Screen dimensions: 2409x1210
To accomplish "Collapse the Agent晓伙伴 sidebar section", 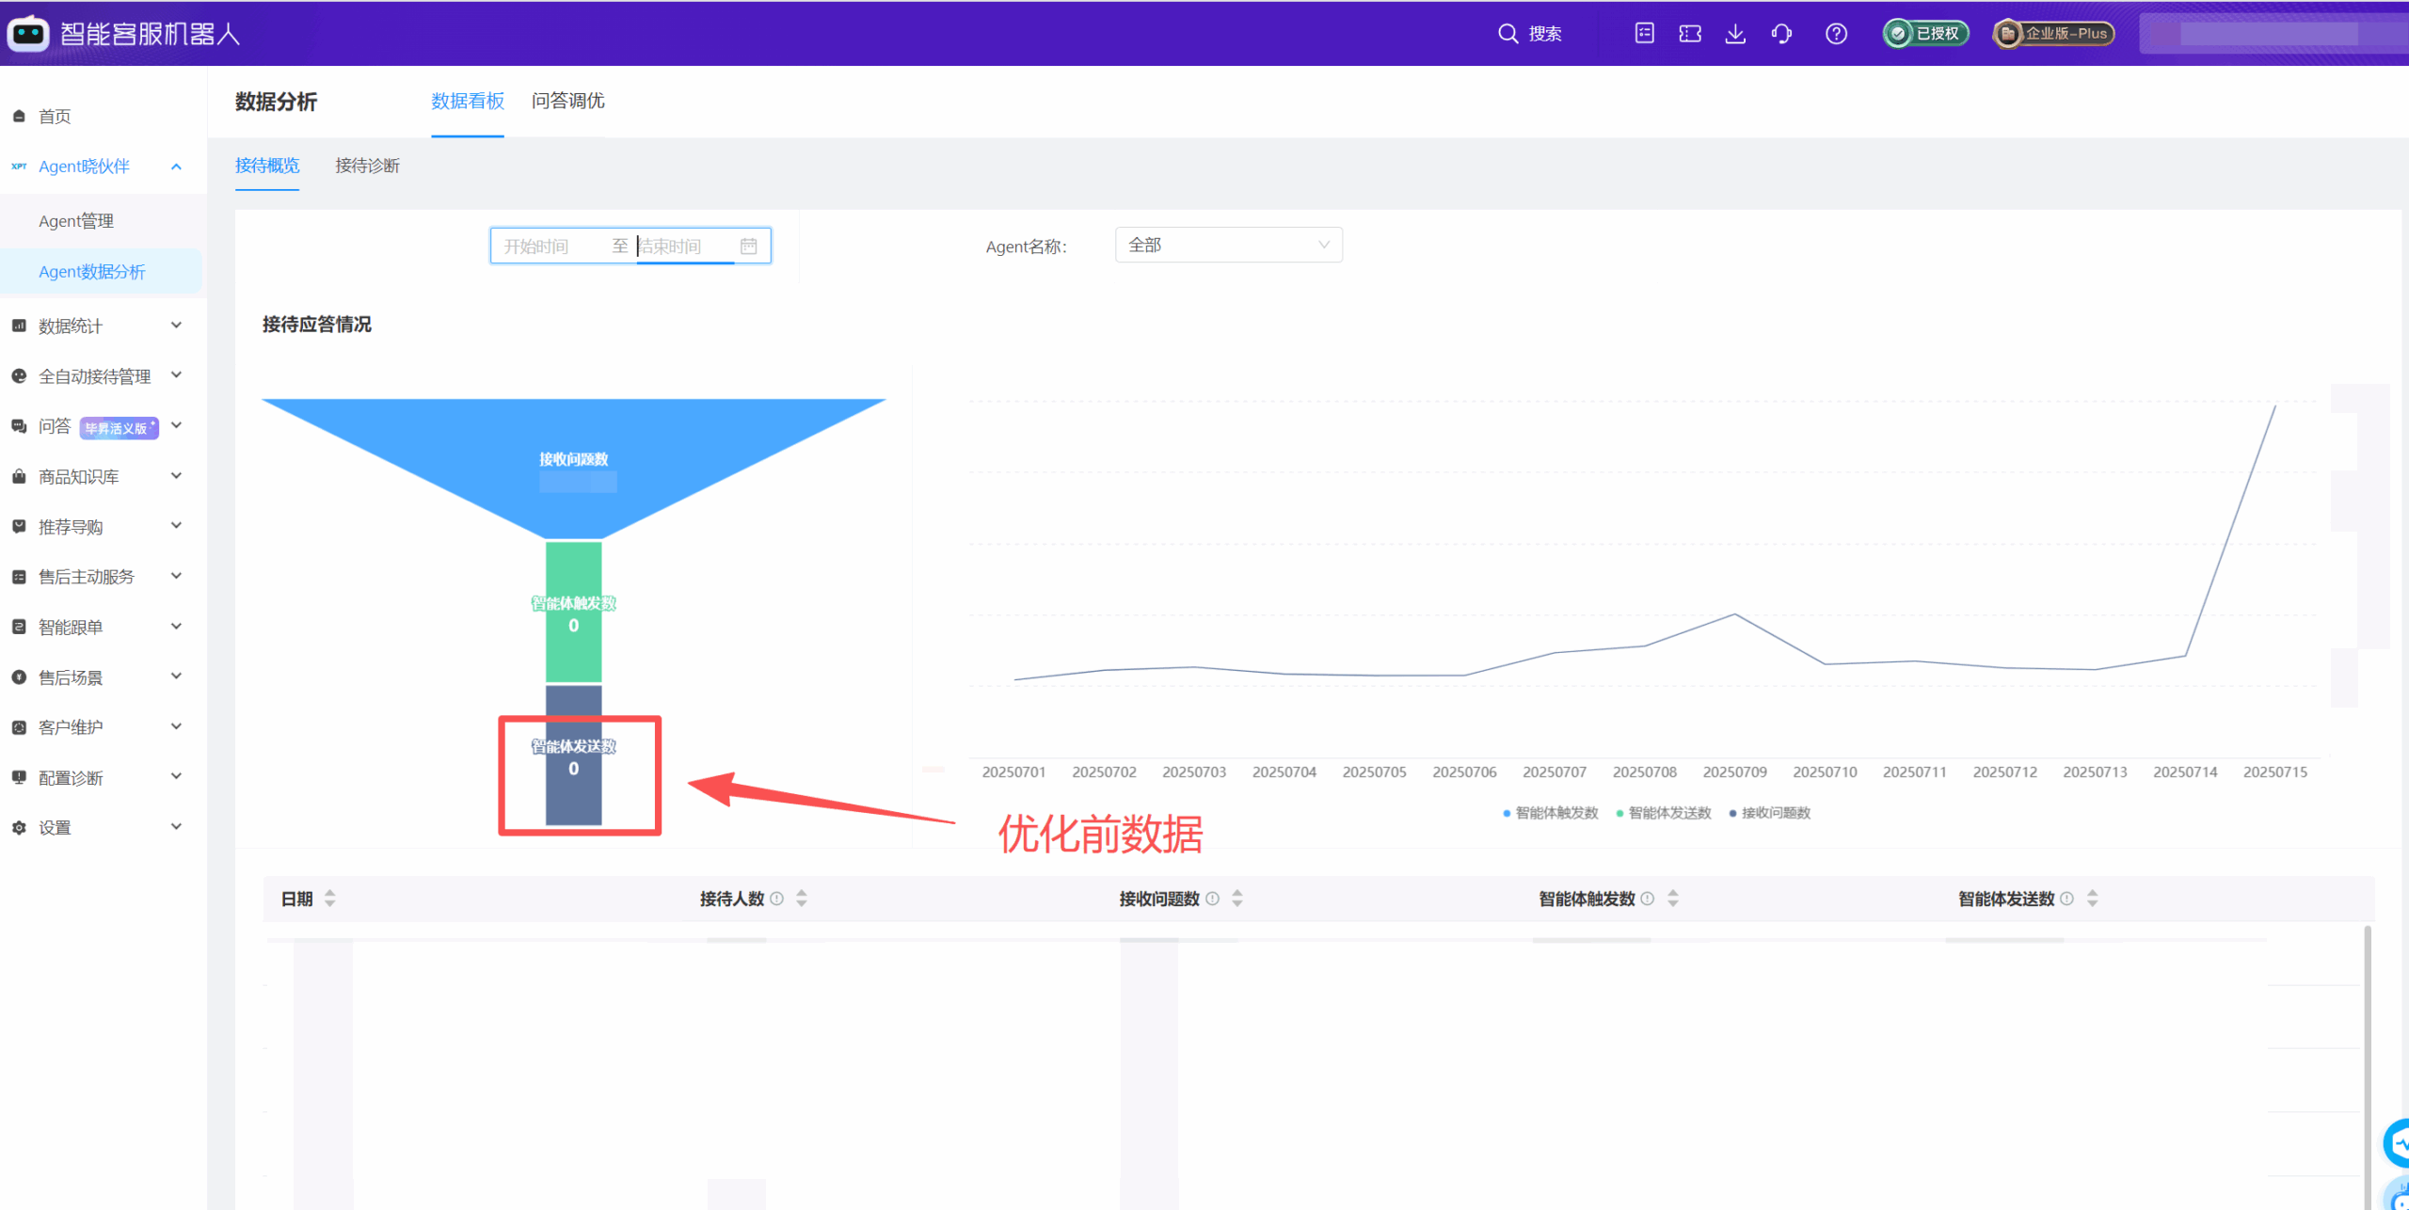I will pyautogui.click(x=176, y=167).
